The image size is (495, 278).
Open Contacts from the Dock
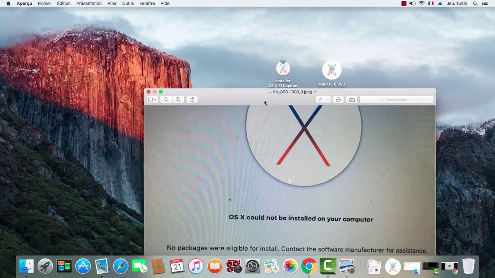click(158, 266)
